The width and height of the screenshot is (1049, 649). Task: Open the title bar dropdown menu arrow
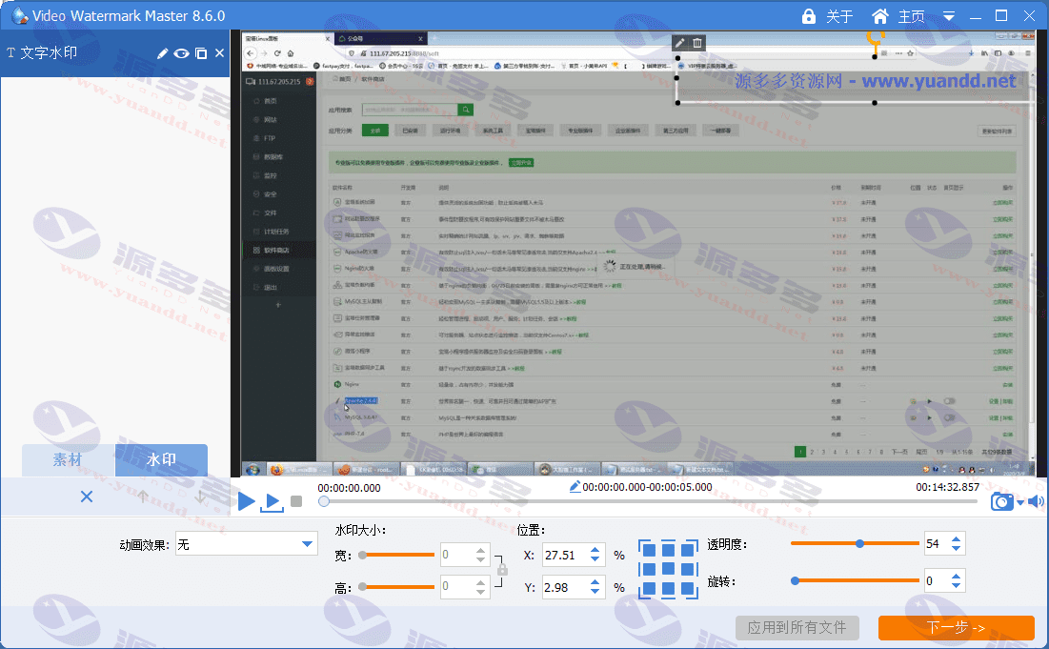949,16
